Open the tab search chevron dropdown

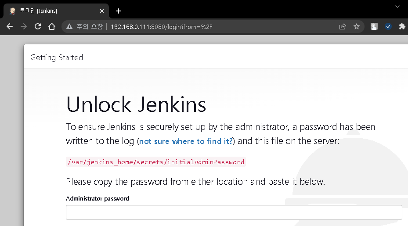397,6
